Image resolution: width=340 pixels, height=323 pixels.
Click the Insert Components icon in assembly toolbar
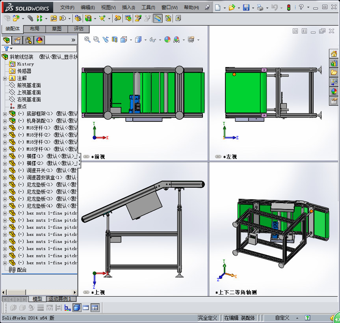click(x=16, y=18)
